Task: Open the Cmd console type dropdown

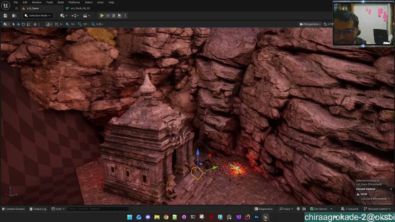Action: 58,209
